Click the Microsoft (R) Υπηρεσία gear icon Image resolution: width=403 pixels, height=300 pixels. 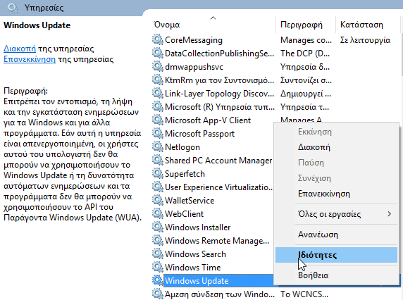[158, 106]
